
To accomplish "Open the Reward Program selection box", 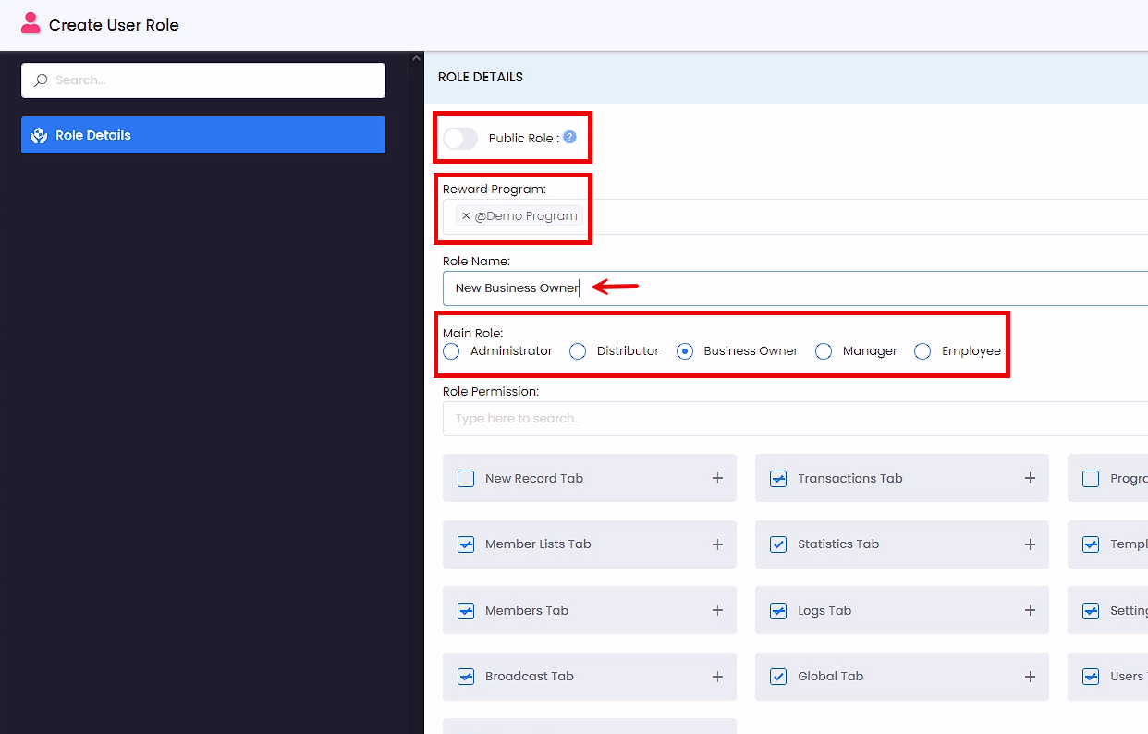I will point(795,216).
